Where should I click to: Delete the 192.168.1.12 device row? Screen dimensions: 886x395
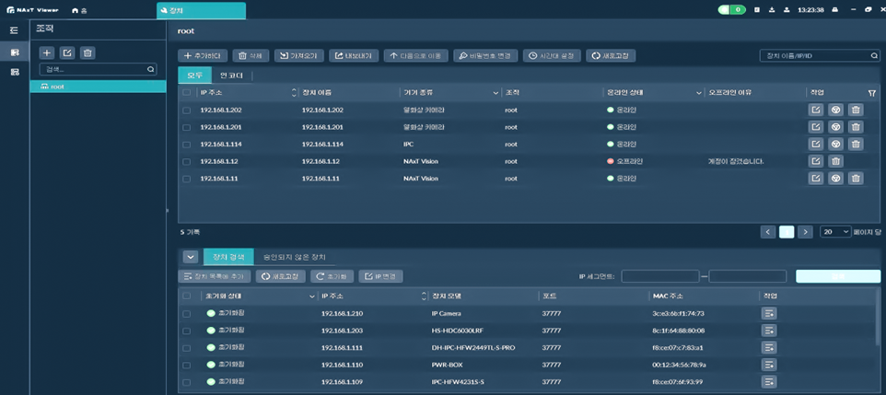point(835,161)
